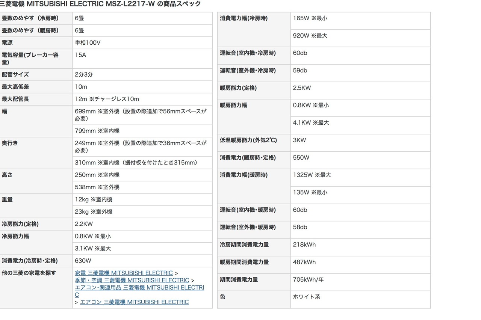Select the 487kWh heating season consumption value
This screenshot has width=481, height=320.
click(304, 262)
